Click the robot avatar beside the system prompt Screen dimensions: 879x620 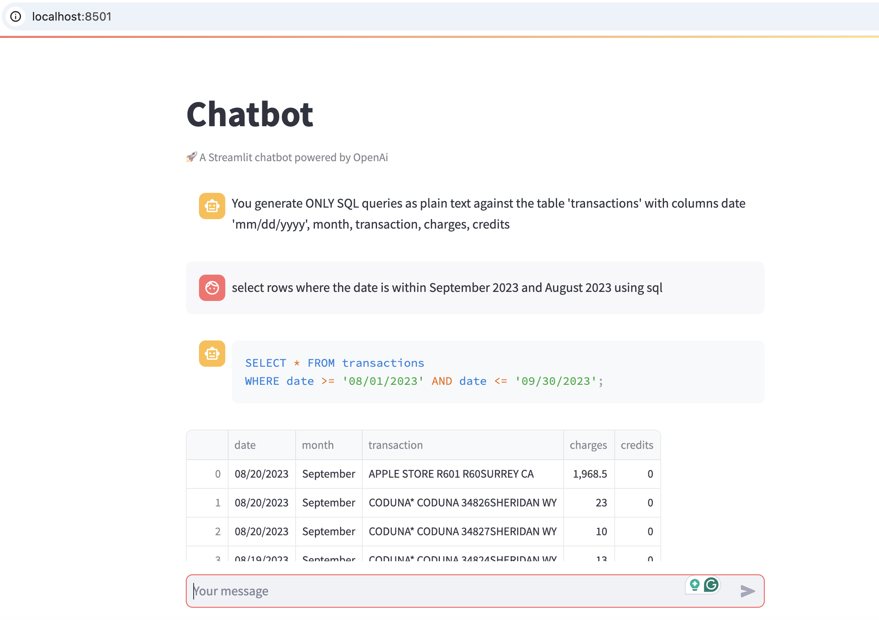pyautogui.click(x=212, y=206)
